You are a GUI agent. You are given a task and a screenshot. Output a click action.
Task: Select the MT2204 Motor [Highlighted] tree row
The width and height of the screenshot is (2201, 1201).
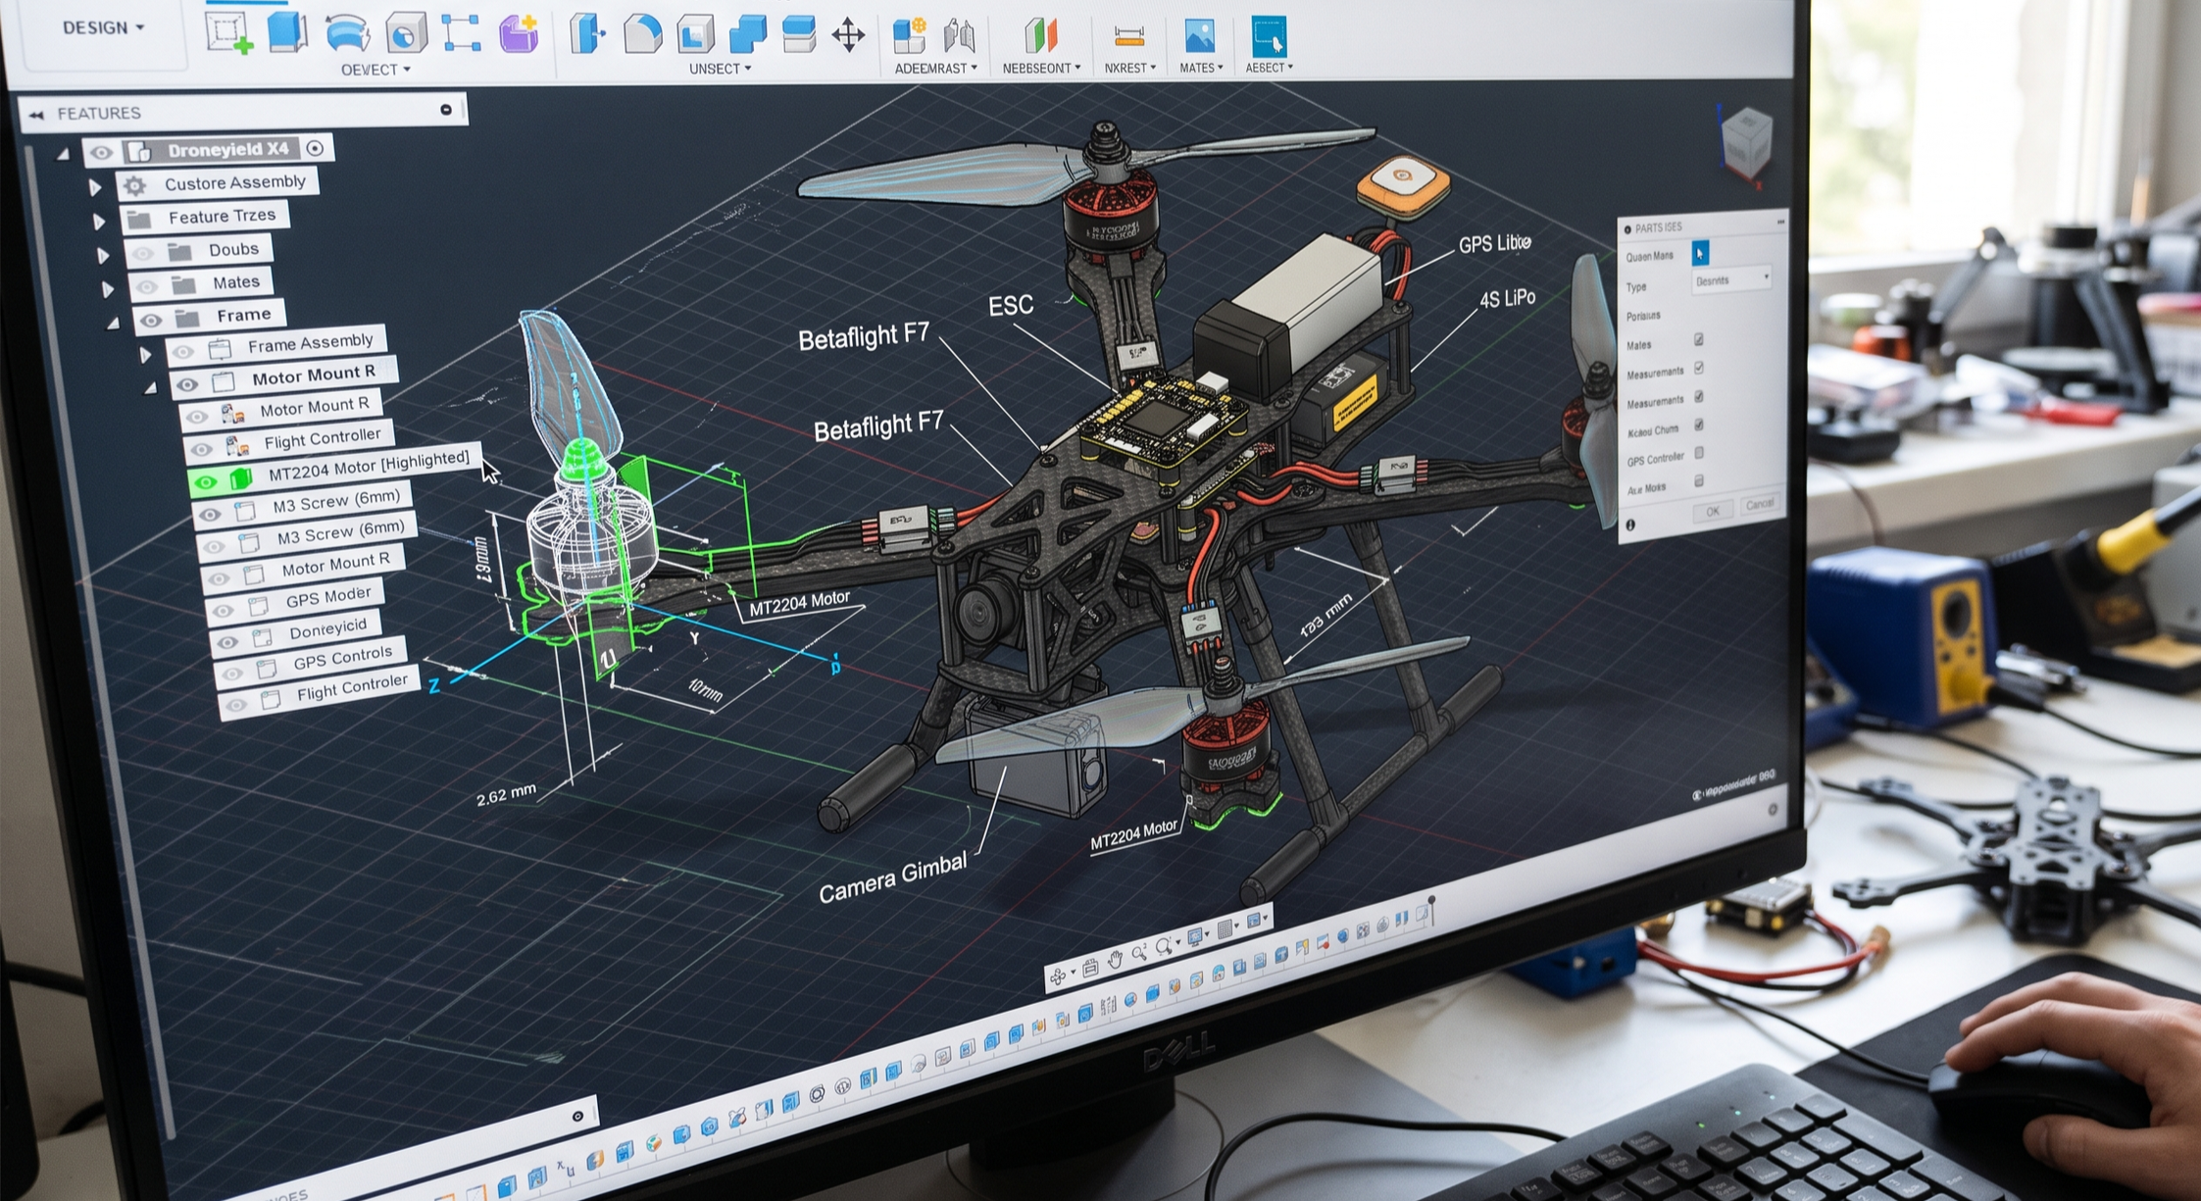coord(333,470)
